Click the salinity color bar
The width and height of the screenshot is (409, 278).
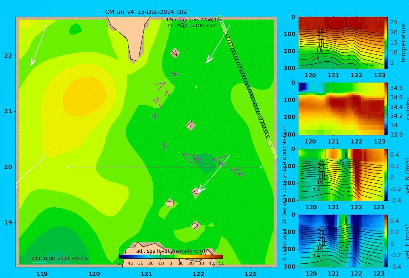(386, 109)
